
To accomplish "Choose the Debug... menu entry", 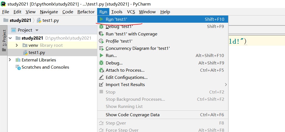I will click(x=163, y=63).
